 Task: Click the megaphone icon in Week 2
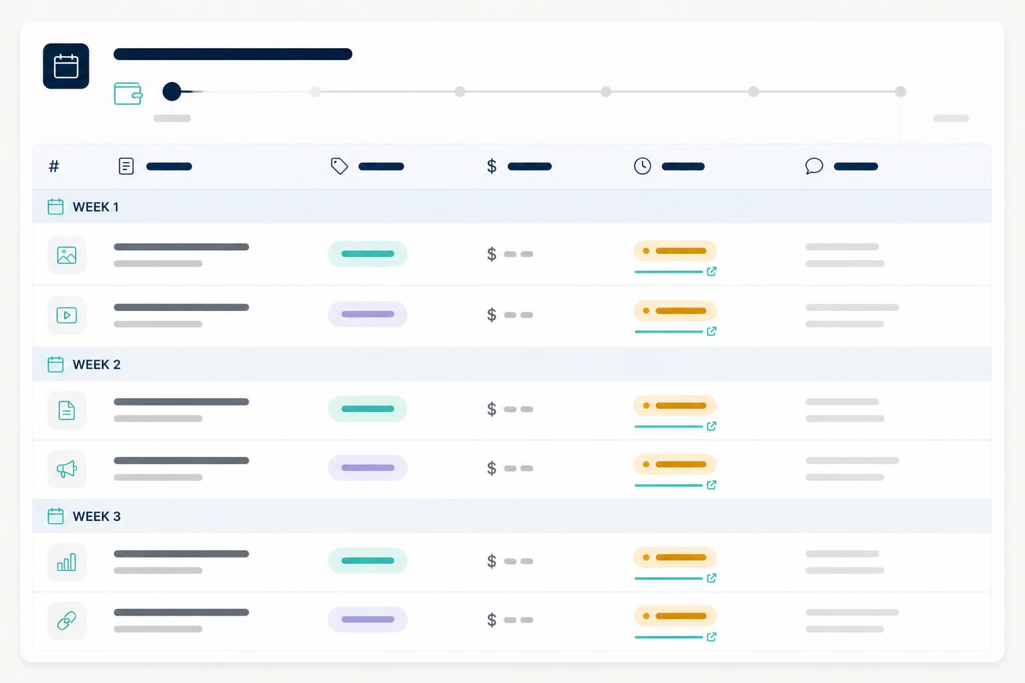click(67, 469)
